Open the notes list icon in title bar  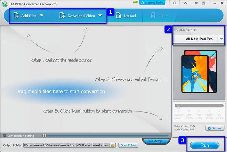pyautogui.click(x=203, y=3)
